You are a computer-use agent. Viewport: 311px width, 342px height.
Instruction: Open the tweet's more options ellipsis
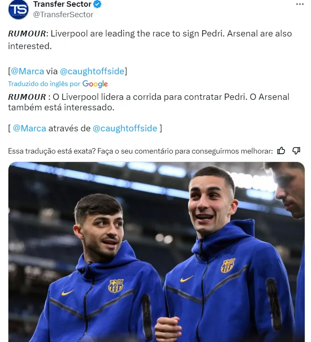[x=299, y=4]
